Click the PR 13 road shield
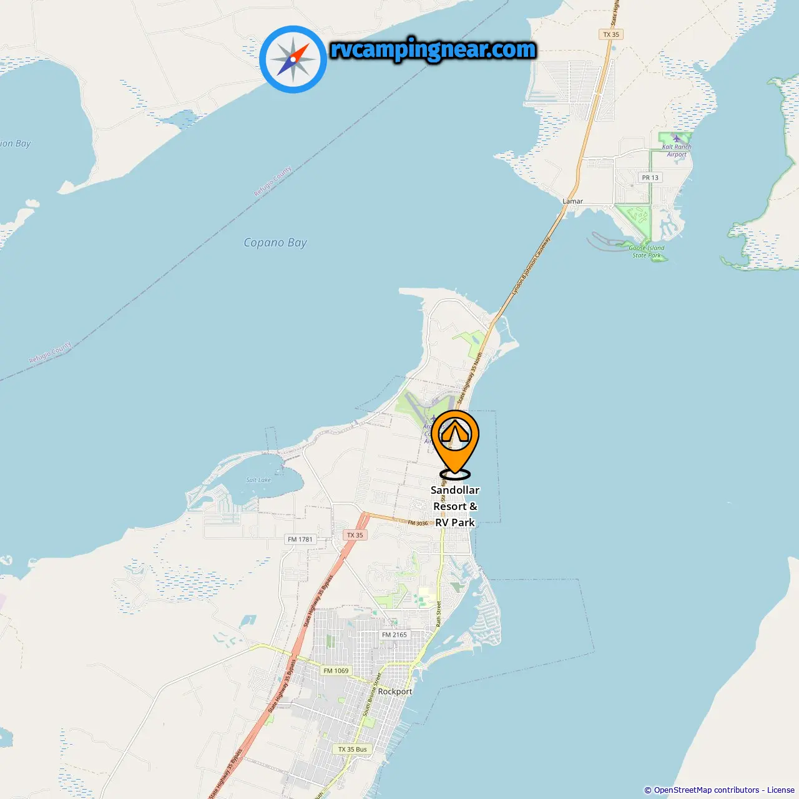This screenshot has width=799, height=799. point(650,177)
